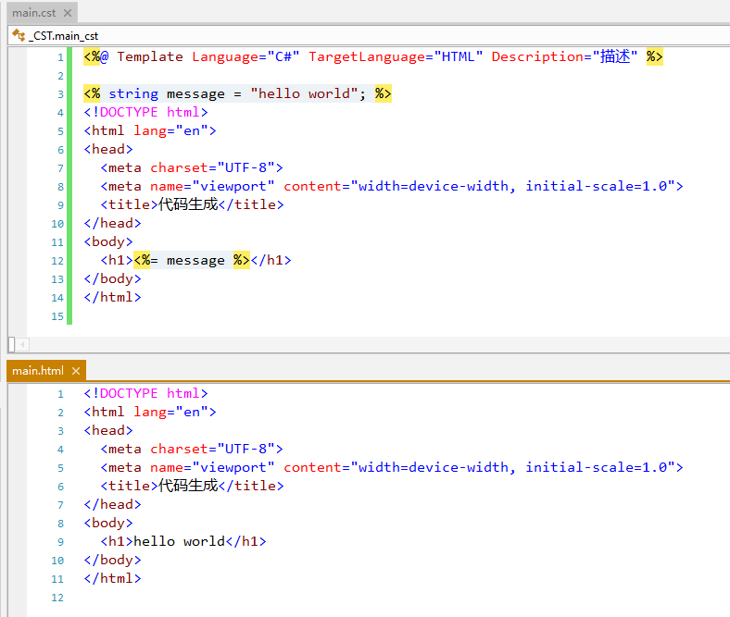Screen dimensions: 730x617
Task: Click the closing </body> tag in main.cst
Action: [x=112, y=279]
